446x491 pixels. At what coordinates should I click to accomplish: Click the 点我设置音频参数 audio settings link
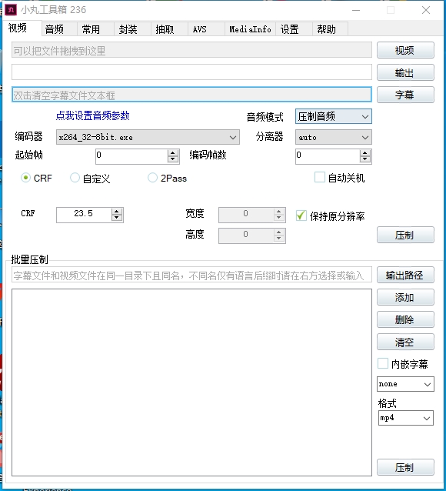[x=92, y=115]
